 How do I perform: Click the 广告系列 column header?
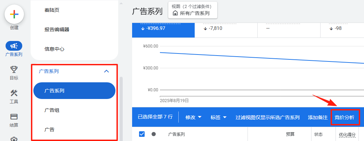pos(176,134)
